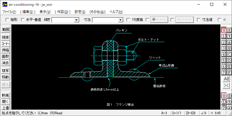Toggle the 水平・垂直 checkbox
This screenshot has width=232, height=116.
[23, 20]
